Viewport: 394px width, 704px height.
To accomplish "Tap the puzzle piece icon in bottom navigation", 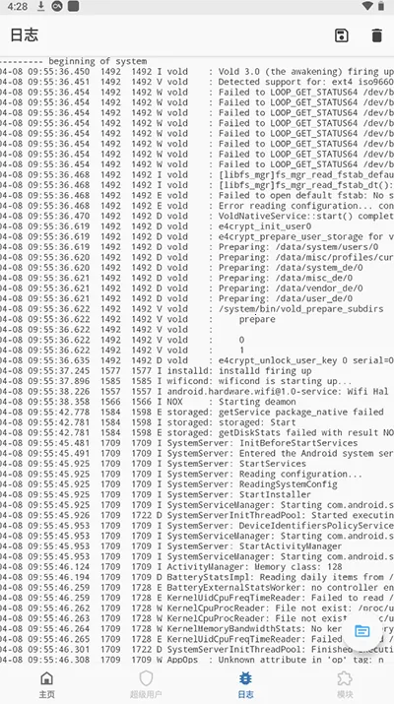I will (344, 678).
